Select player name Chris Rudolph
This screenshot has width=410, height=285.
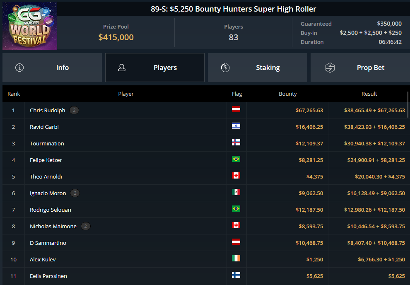pyautogui.click(x=47, y=110)
